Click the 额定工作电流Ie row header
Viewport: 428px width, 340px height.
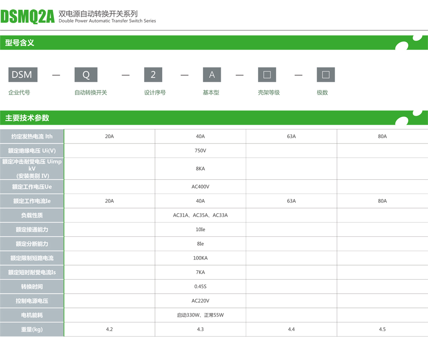32,201
